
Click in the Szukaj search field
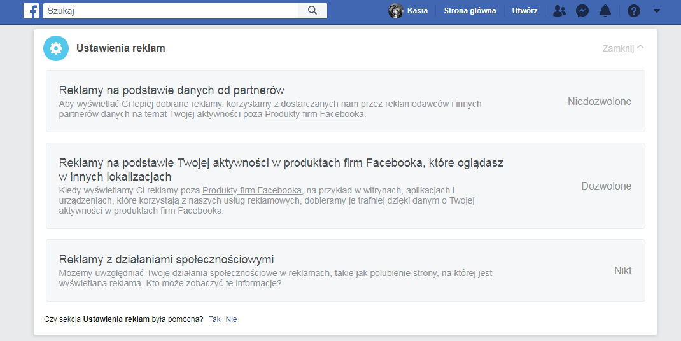click(171, 11)
